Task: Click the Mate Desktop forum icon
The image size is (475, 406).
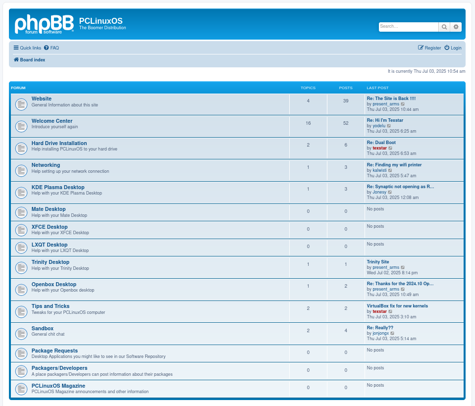Action: coord(21,212)
